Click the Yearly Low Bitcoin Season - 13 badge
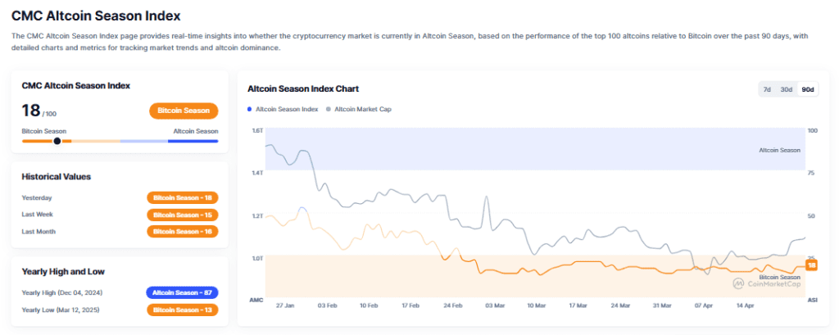This screenshot has width=839, height=335. (x=183, y=310)
